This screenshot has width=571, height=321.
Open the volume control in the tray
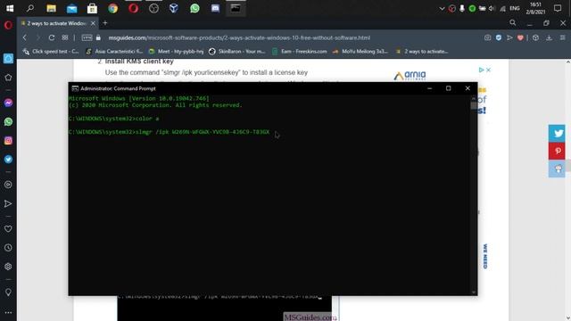click(492, 8)
